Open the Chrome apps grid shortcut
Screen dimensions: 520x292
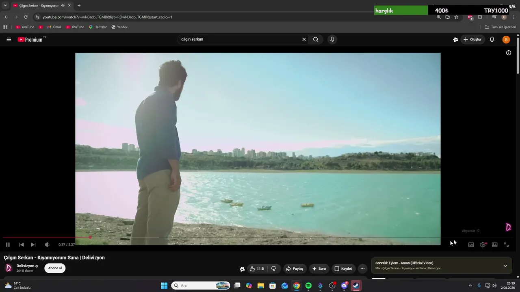[5, 27]
